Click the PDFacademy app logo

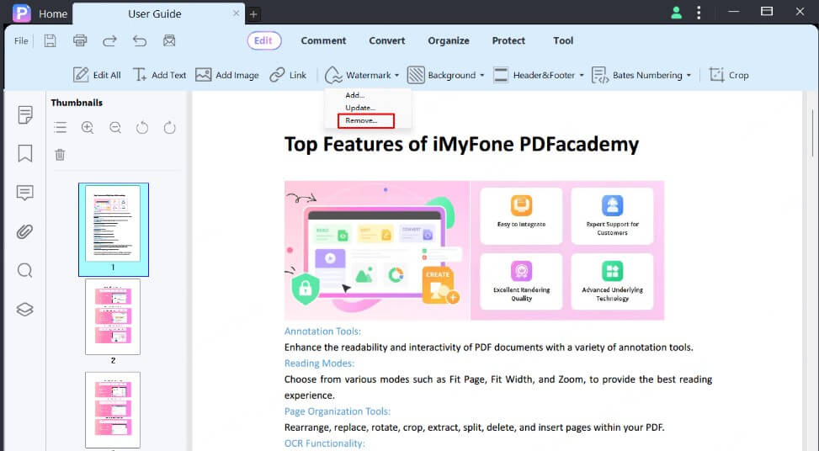(21, 13)
